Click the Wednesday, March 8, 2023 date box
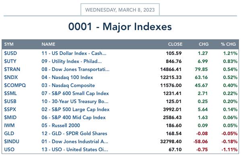This screenshot has width=241, height=156. coord(120,10)
